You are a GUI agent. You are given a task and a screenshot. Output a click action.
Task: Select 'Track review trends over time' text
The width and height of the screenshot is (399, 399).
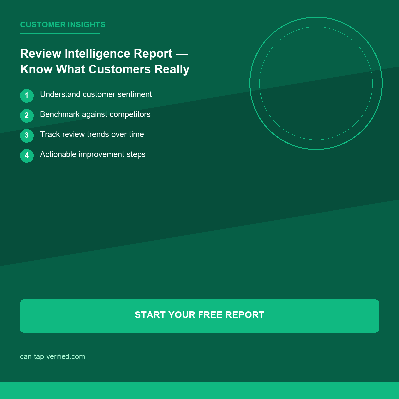(x=92, y=134)
